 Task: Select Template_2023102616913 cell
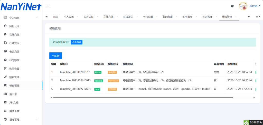(x=75, y=81)
